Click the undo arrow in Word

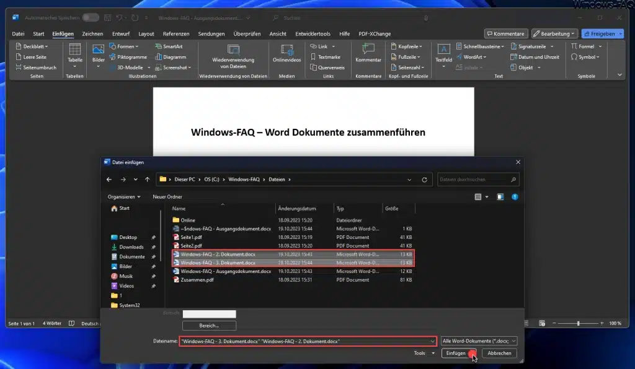pyautogui.click(x=119, y=18)
